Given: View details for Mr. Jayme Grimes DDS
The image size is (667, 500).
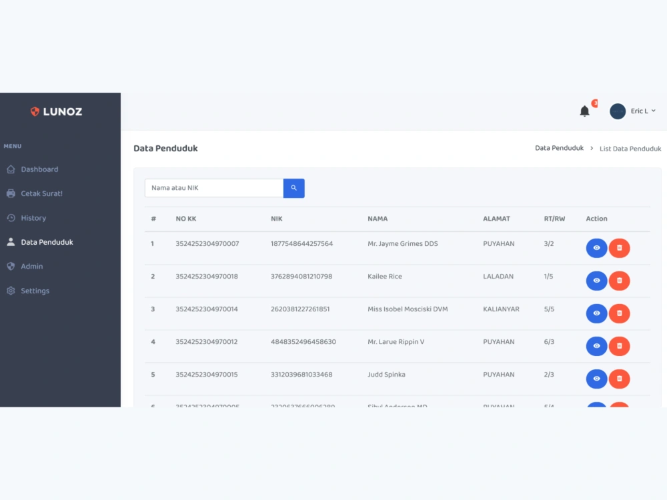Looking at the screenshot, I should click(596, 248).
